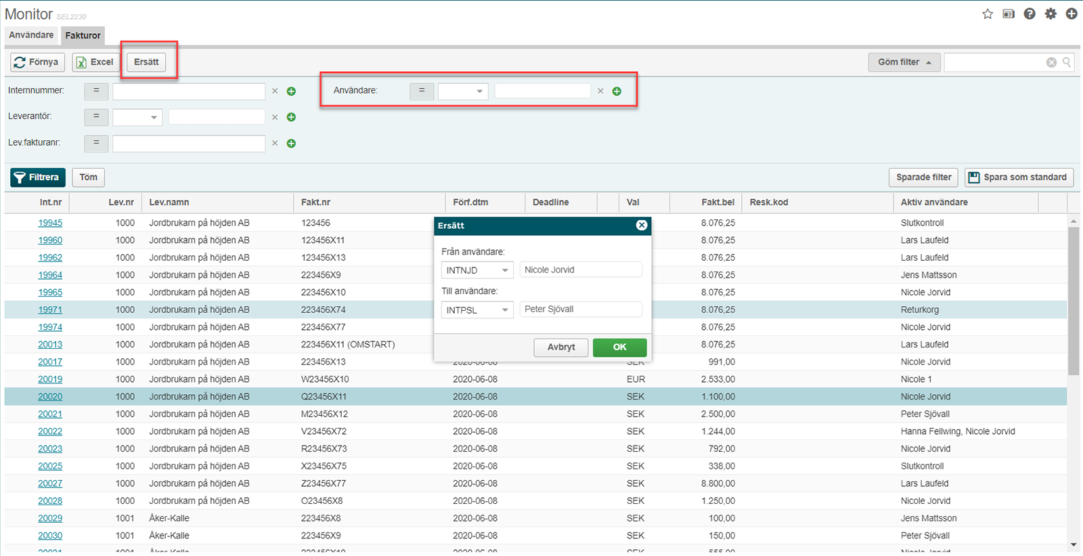The image size is (1083, 556).
Task: Toggle the Användare equals operator
Action: click(422, 91)
